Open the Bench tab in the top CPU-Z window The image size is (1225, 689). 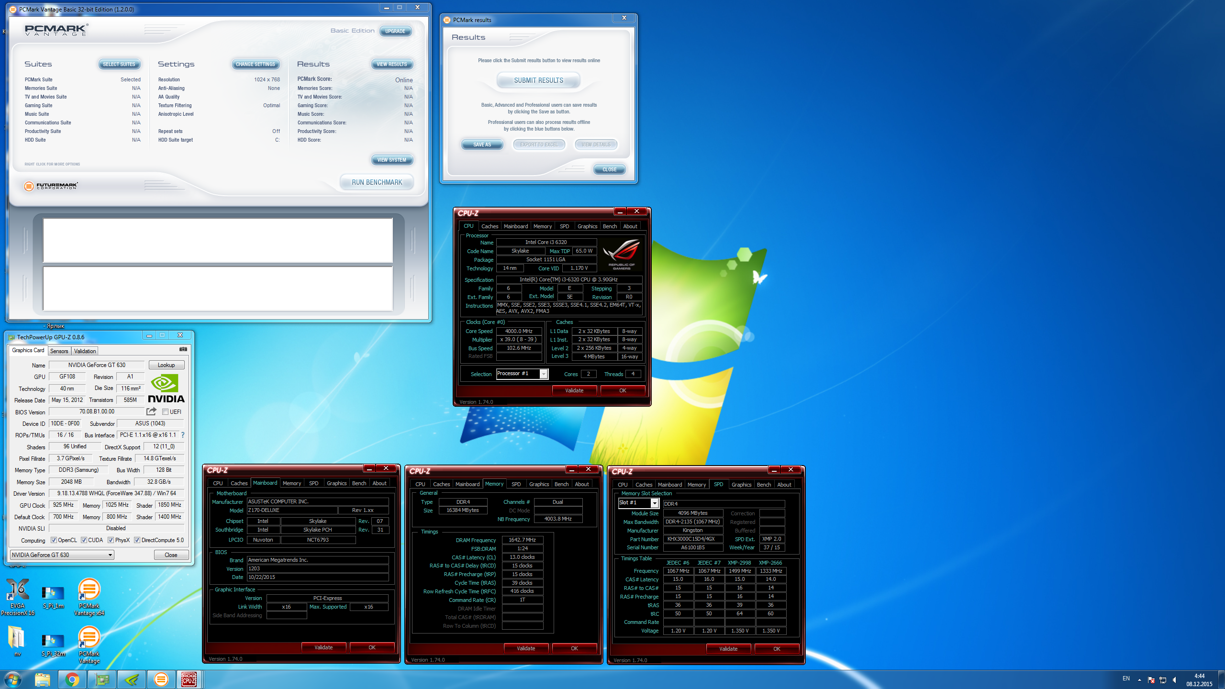coord(610,226)
